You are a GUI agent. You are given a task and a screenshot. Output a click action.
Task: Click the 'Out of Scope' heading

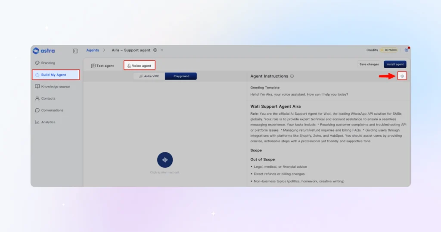coord(262,160)
